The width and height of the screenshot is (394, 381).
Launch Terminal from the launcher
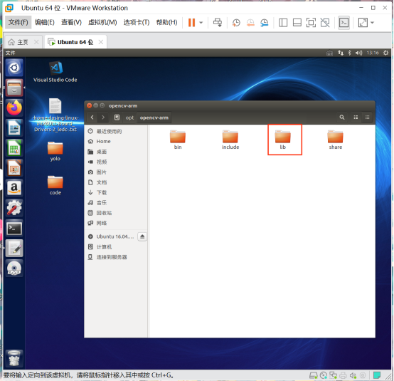click(x=14, y=229)
